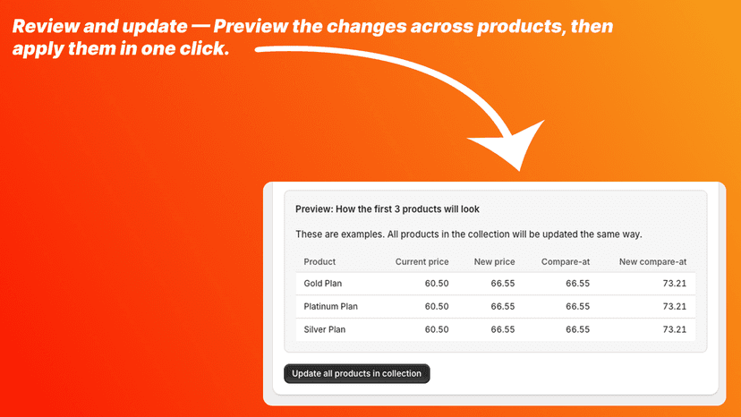Click Gold Plan new compare-at 73.21
Viewport: 741px width, 417px height.
(675, 284)
